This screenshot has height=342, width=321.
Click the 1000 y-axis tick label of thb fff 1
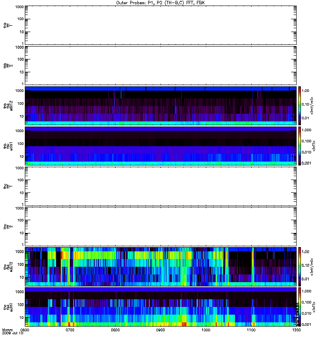(x=19, y=7)
